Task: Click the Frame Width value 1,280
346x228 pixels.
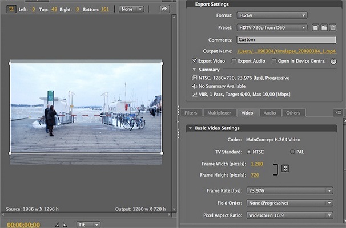Action: tap(256, 164)
